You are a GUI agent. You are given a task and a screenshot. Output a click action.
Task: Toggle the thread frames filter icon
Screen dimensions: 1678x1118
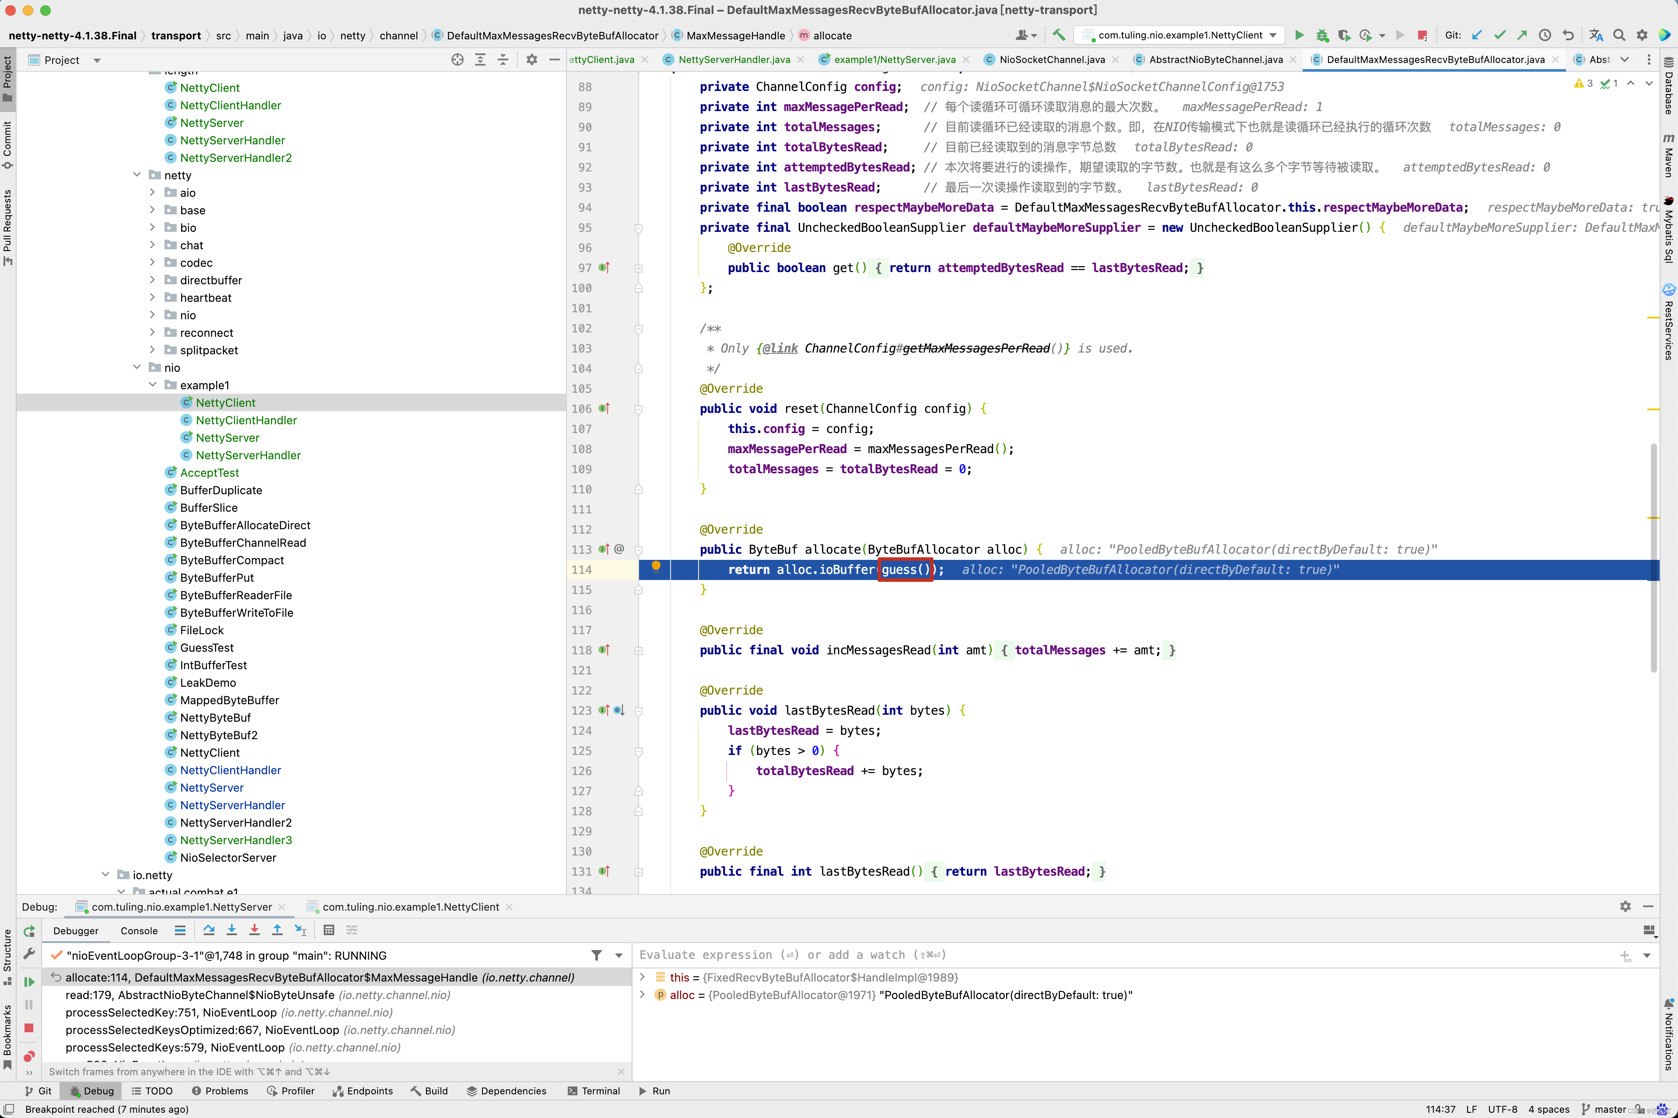[x=596, y=955]
